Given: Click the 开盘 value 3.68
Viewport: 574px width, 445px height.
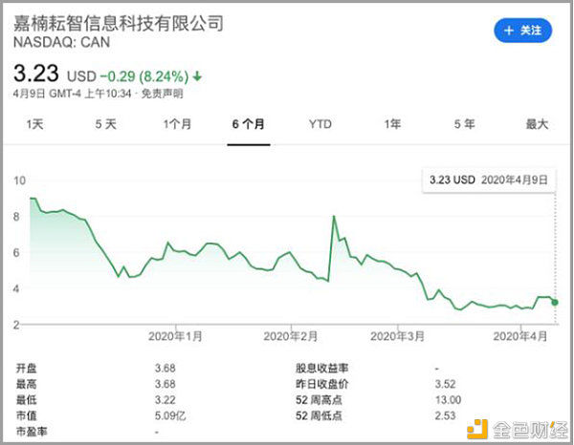Looking at the screenshot, I should tap(166, 369).
